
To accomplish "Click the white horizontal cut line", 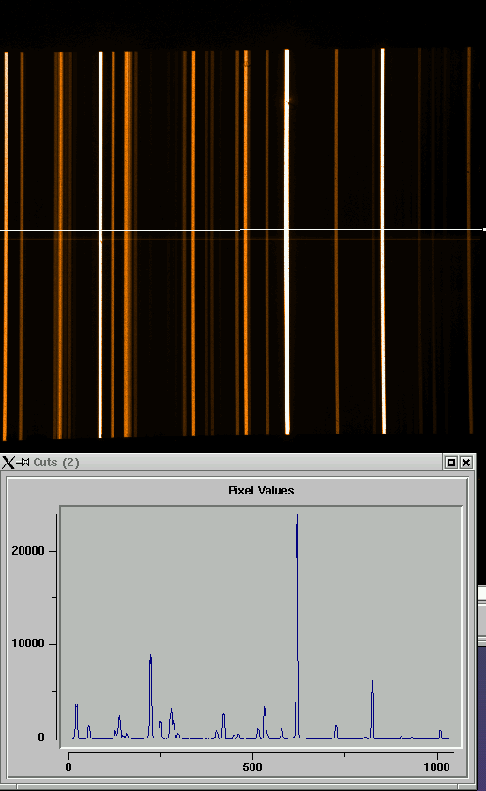I will pos(242,230).
